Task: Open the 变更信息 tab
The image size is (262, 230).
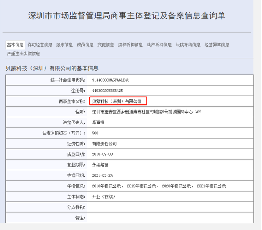Action: coord(106,45)
